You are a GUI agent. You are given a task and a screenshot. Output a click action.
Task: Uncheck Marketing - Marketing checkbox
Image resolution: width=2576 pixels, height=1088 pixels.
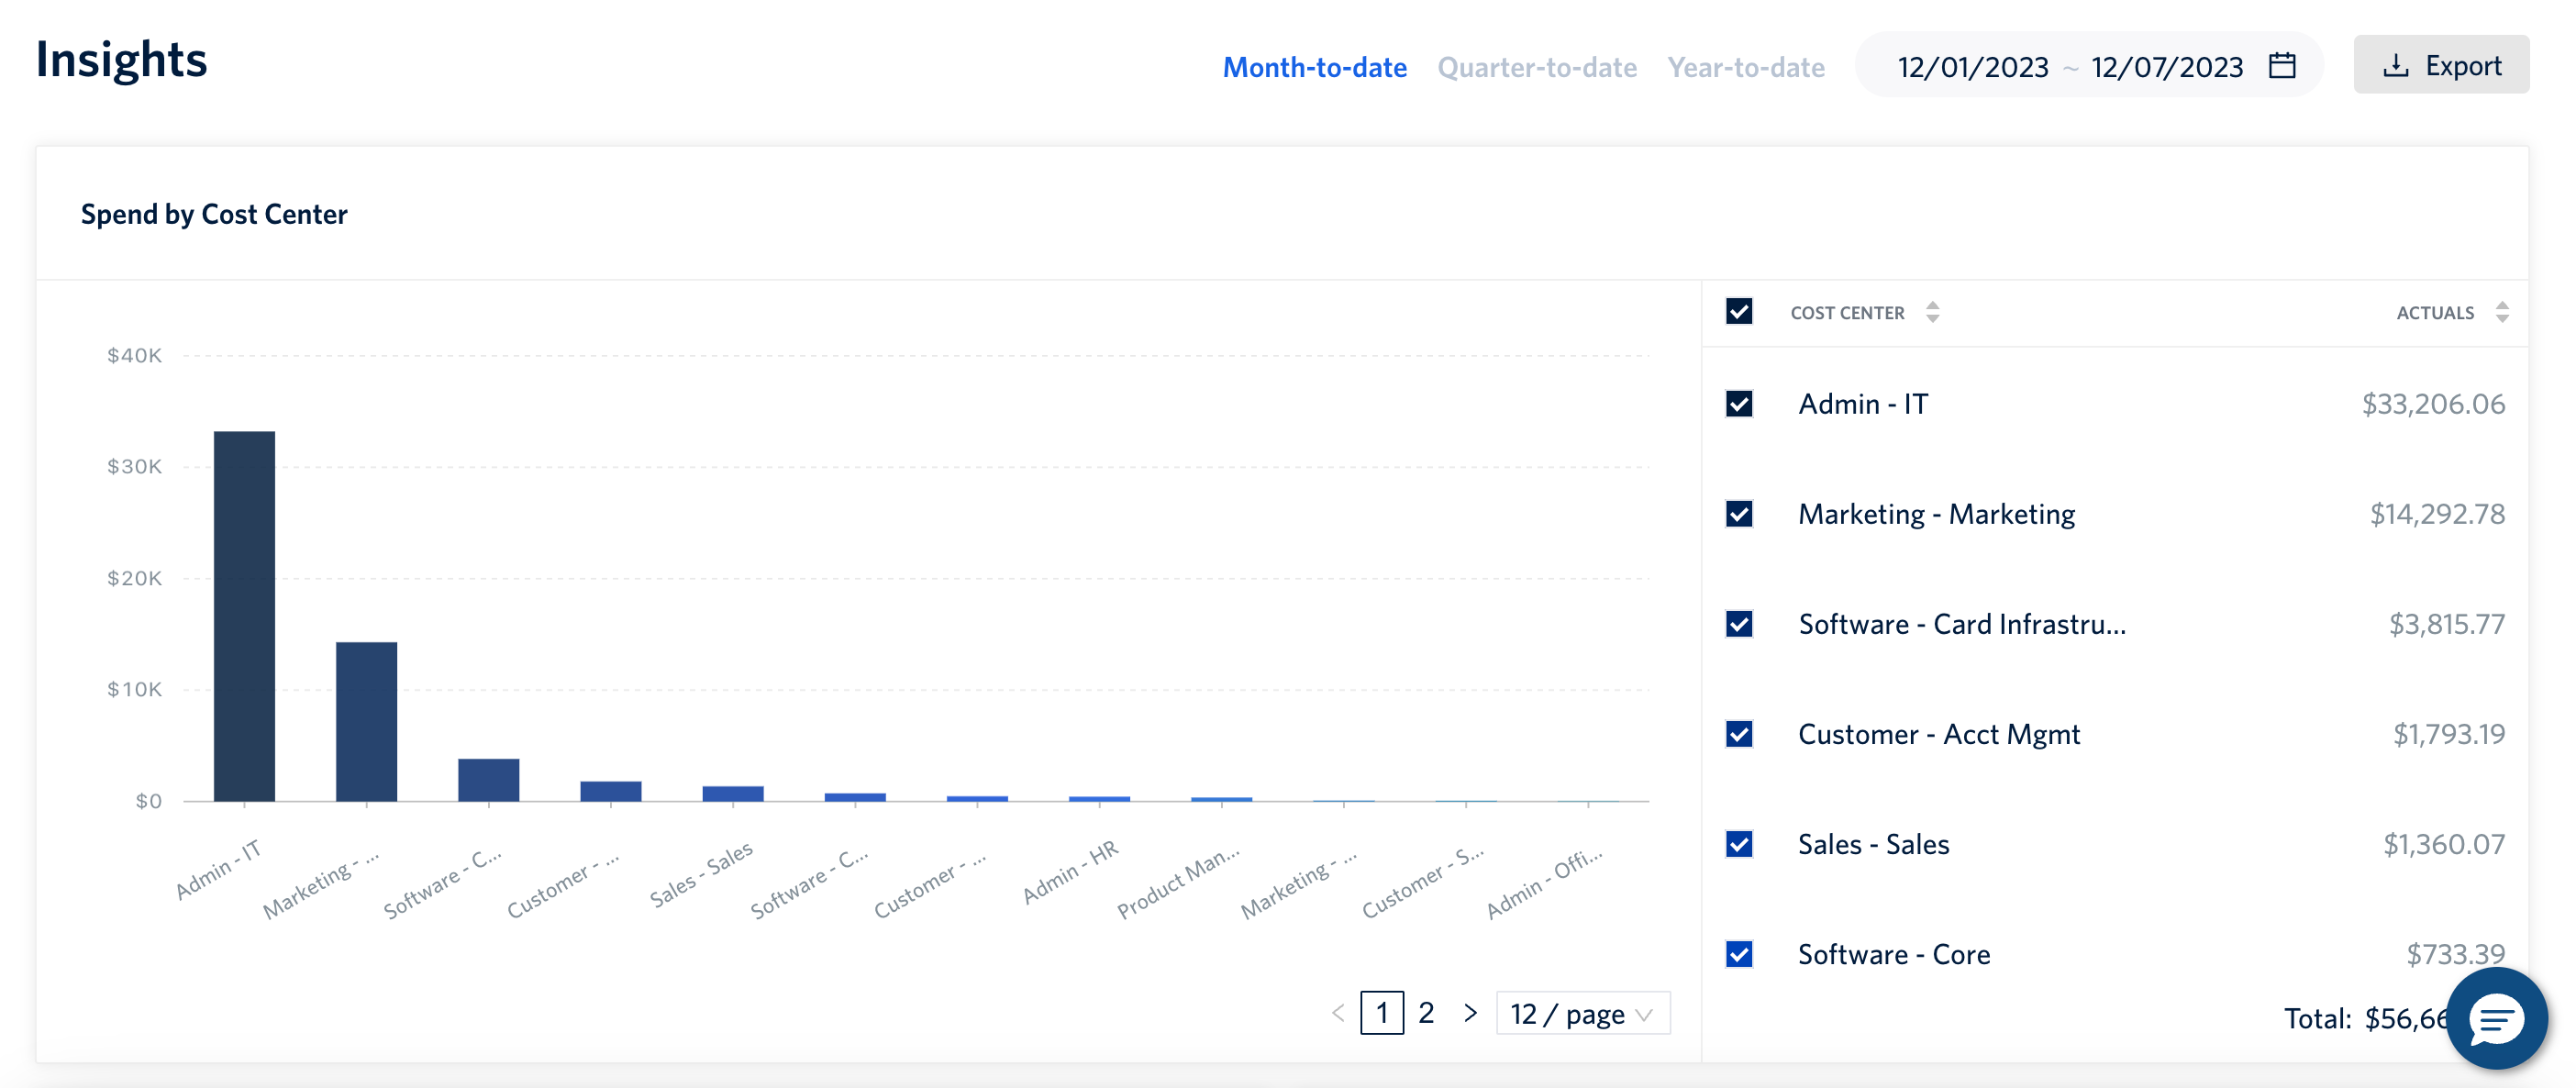1739,514
